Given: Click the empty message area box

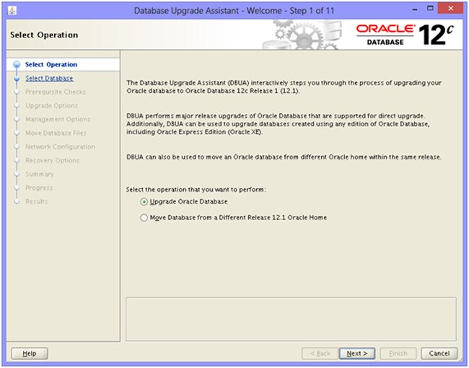Looking at the screenshot, I should [x=291, y=319].
